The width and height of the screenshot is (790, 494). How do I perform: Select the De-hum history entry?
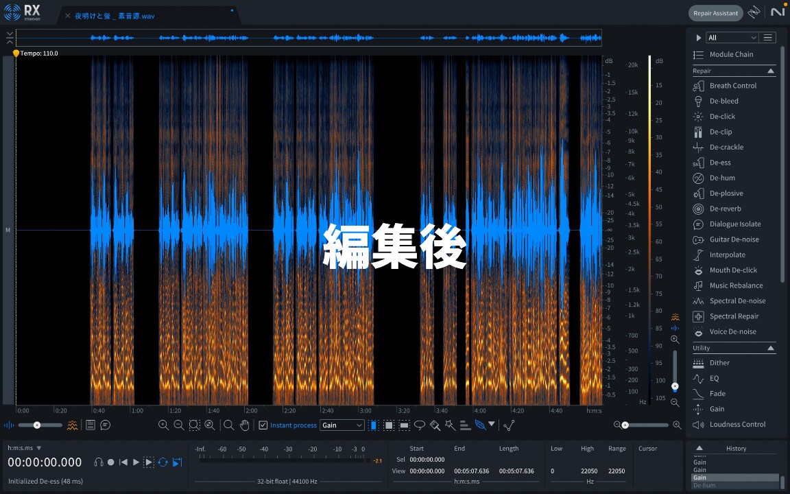735,486
